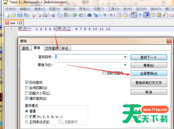Select 普通 search mode radio button
The width and height of the screenshot is (174, 129).
tap(27, 111)
